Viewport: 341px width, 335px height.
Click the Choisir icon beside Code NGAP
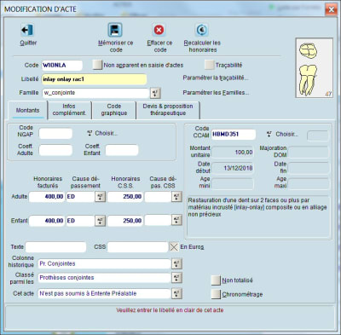(90, 133)
